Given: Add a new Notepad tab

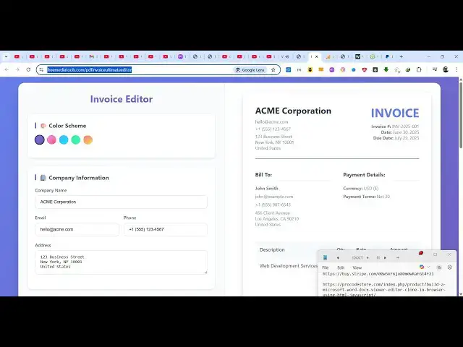Looking at the screenshot, I should tap(398, 257).
